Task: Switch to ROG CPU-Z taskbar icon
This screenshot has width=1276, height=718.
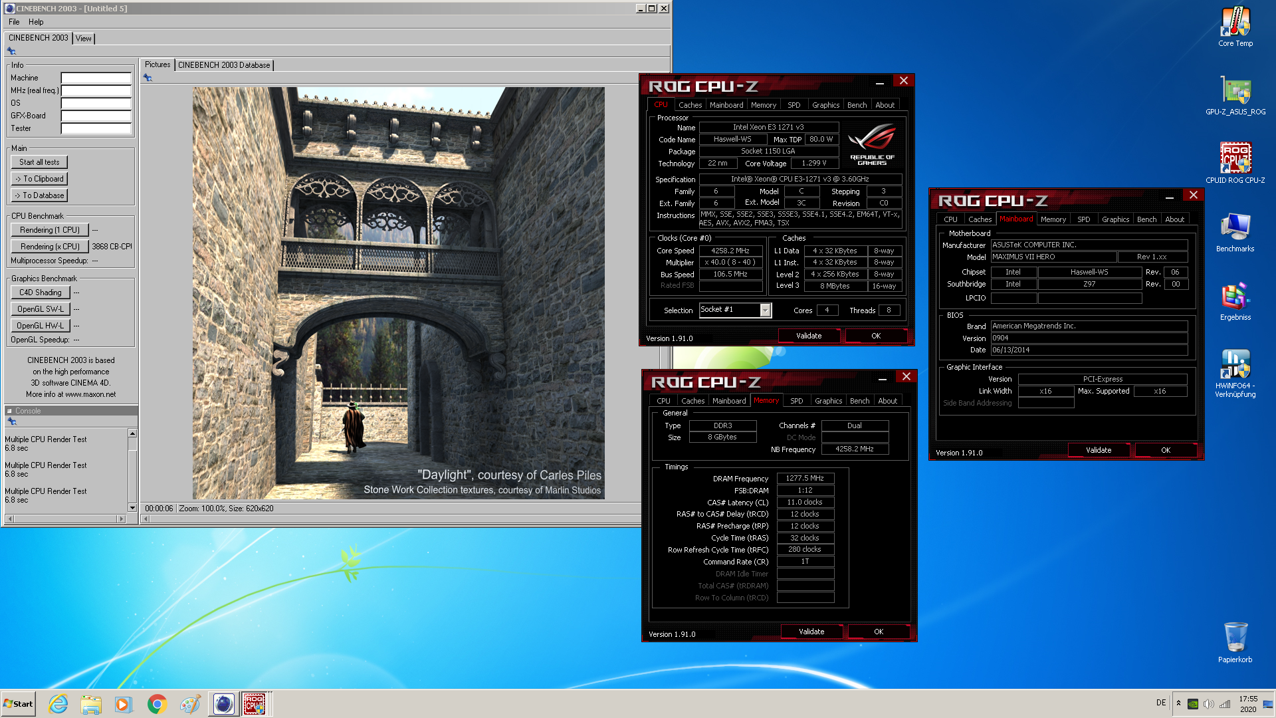Action: 255,704
